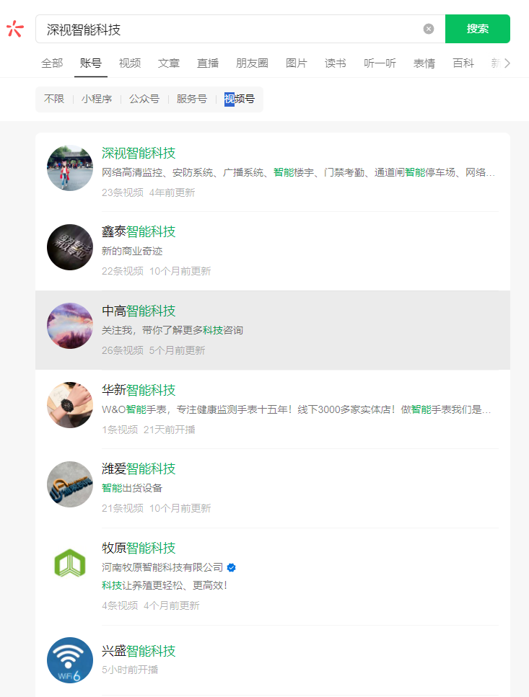Image resolution: width=529 pixels, height=697 pixels.
Task: Open 鑫泰智能科技 account avatar
Action: (70, 247)
